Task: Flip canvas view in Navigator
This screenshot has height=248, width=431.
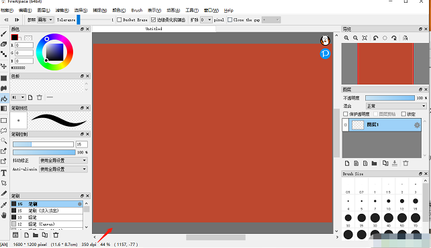Action: (x=405, y=38)
